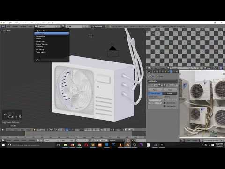Open the Info editor type selector
Image resolution: width=225 pixels, height=169 pixels.
tap(3, 26)
